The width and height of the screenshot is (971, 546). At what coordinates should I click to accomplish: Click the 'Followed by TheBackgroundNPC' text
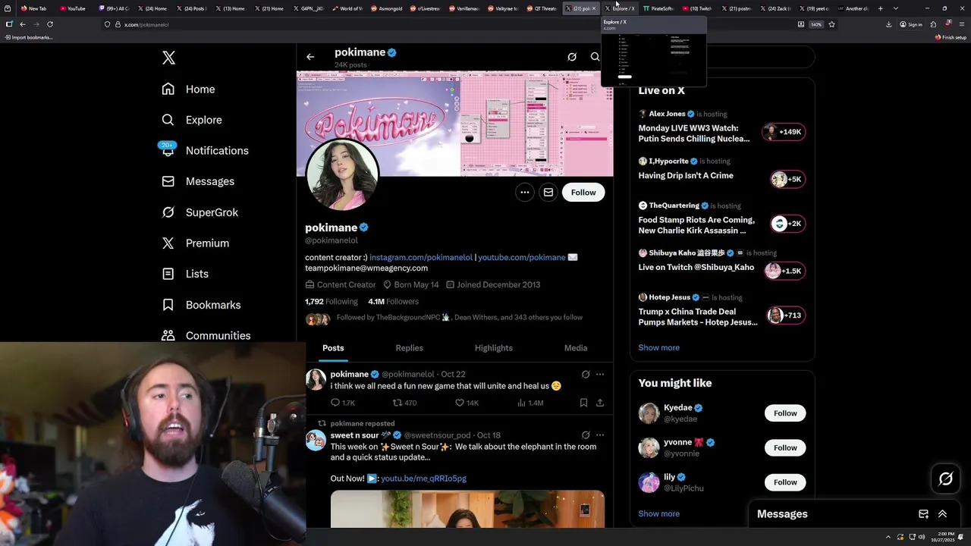click(x=460, y=317)
